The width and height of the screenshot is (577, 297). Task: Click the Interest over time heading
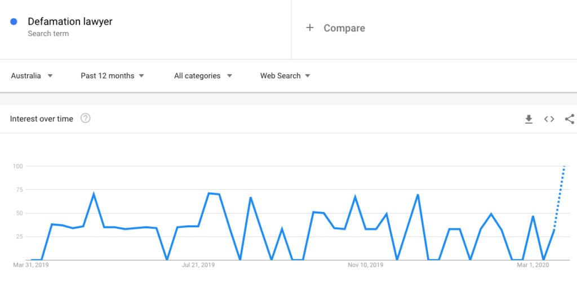click(42, 119)
